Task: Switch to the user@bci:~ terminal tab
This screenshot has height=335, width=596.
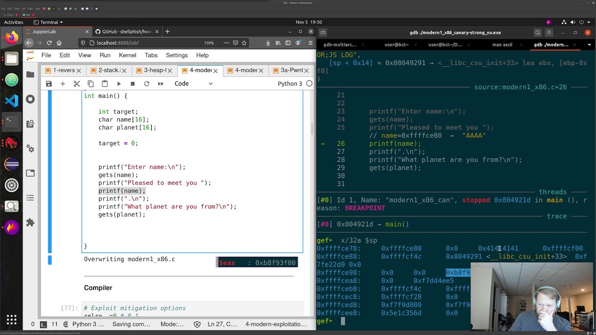Action: click(397, 45)
